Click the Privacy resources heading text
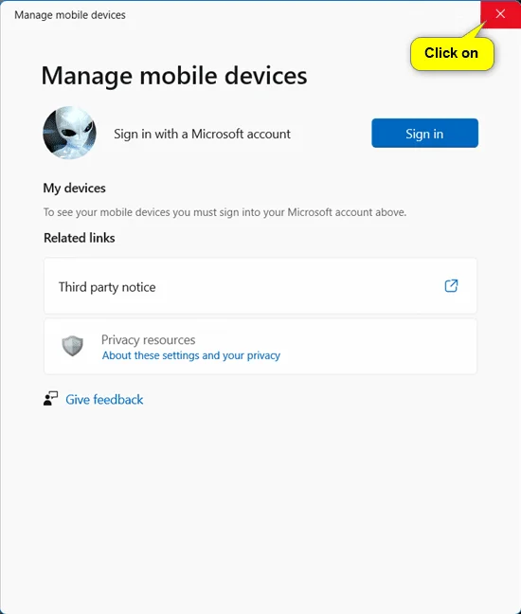The image size is (521, 614). (x=149, y=339)
